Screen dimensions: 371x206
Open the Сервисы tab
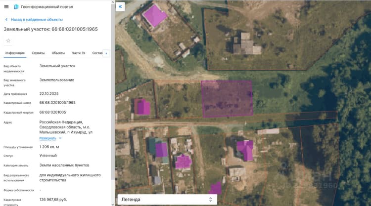tap(38, 53)
